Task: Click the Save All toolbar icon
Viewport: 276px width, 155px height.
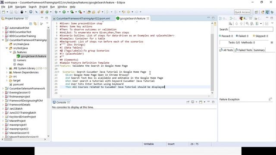Action: (16, 12)
